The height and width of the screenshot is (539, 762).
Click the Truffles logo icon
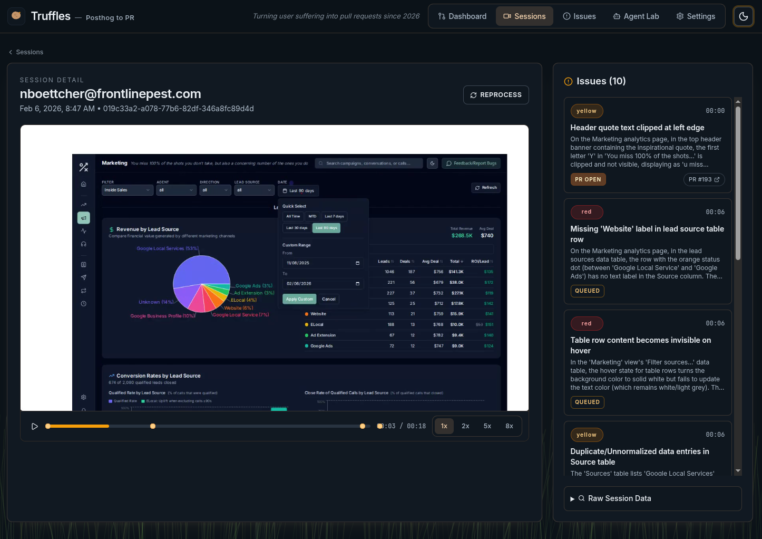[x=16, y=16]
